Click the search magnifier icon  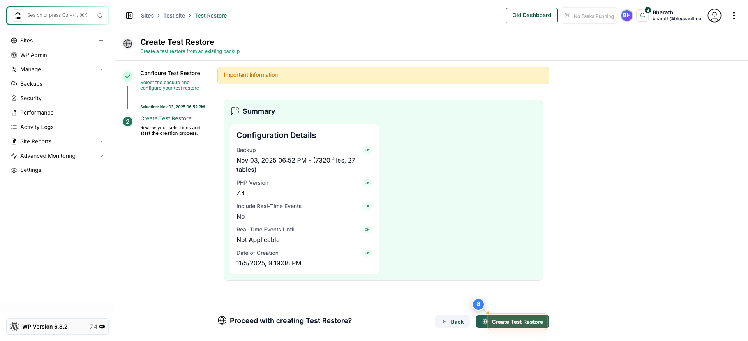coord(100,16)
